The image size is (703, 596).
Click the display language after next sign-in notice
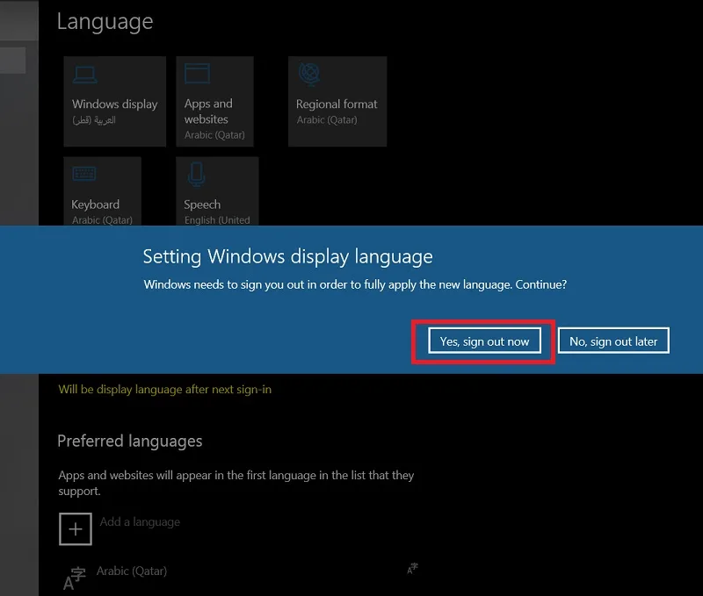pos(164,390)
